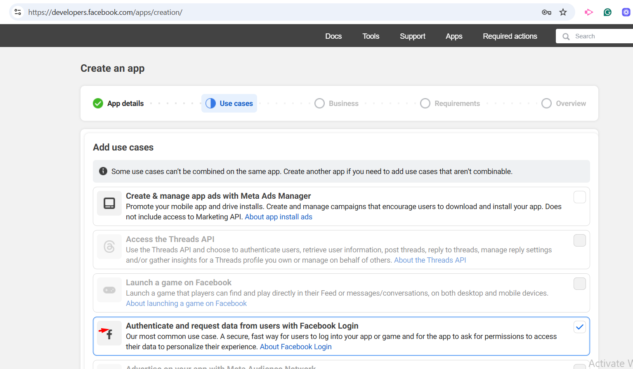Click the Meta Ads Manager tablet icon
The height and width of the screenshot is (369, 633).
(x=109, y=203)
